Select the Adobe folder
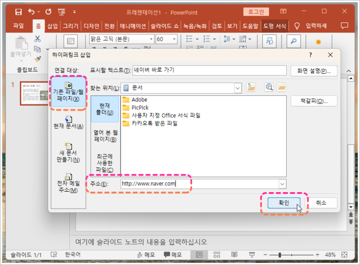360x265 pixels. pos(135,100)
